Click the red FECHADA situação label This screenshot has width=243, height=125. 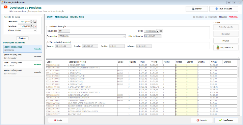coord(233,17)
